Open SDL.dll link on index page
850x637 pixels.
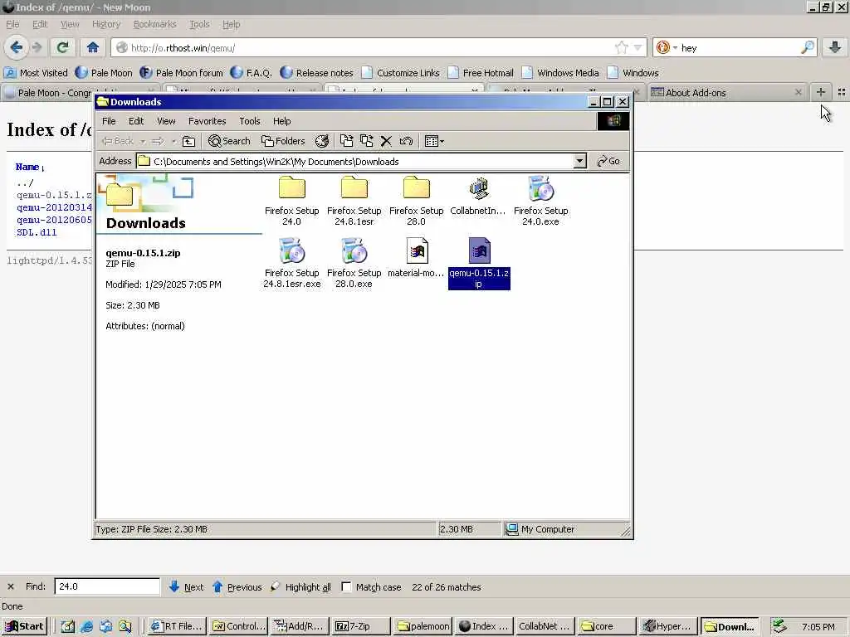37,232
